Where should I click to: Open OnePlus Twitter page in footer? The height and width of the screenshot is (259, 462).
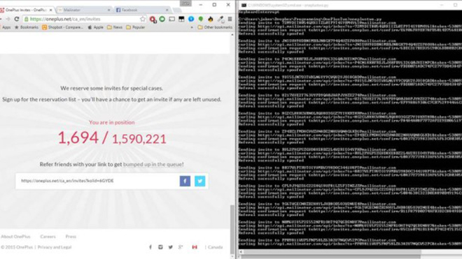click(x=170, y=247)
